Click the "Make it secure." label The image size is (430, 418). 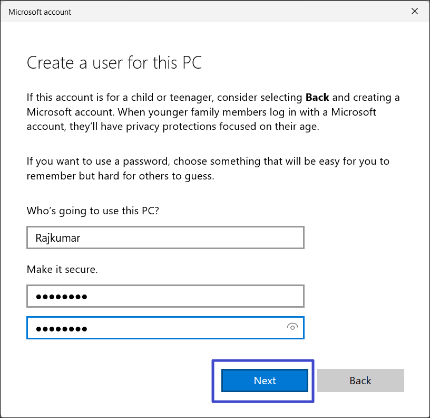(62, 269)
